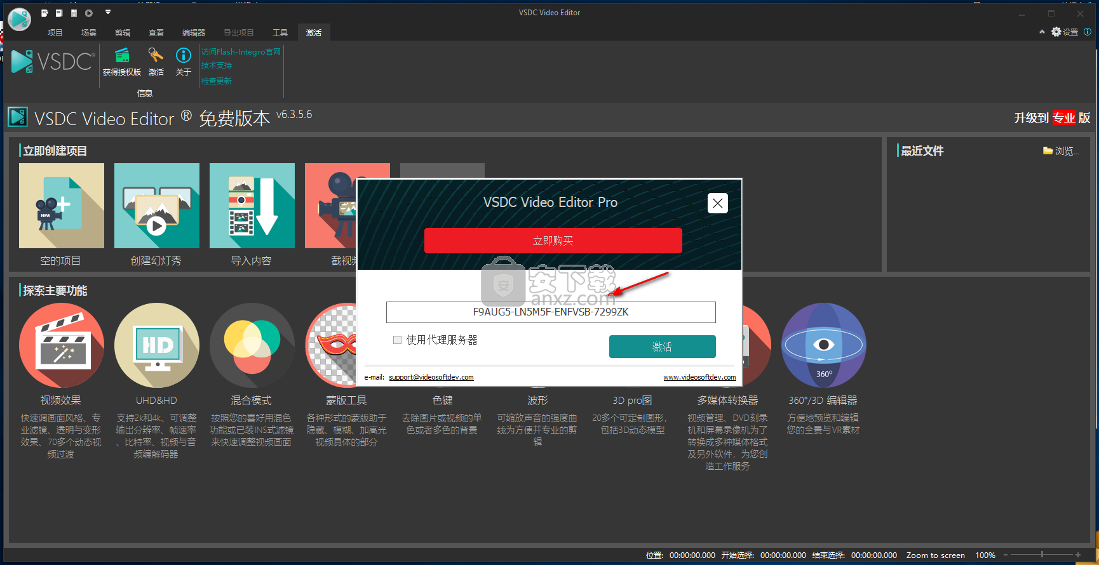Image resolution: width=1099 pixels, height=565 pixels.
Task: Toggle 使用代理服务器 proxy checkbox
Action: pos(398,340)
